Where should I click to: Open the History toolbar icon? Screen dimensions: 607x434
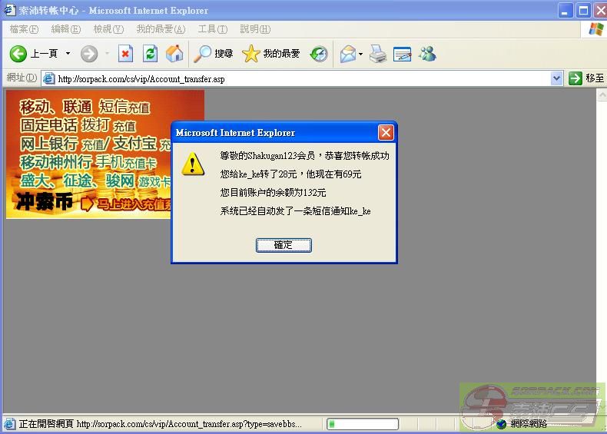pos(318,54)
